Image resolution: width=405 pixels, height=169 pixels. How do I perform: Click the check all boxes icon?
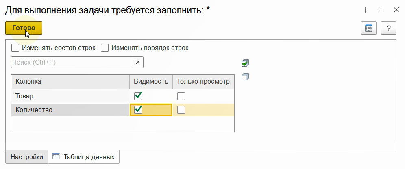245,63
